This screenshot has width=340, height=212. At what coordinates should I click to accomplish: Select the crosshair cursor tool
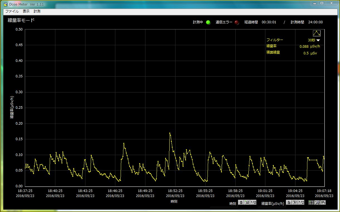point(311,202)
